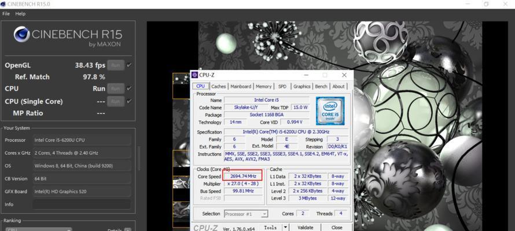Click the Max TDP value 15.0 W

300,107
